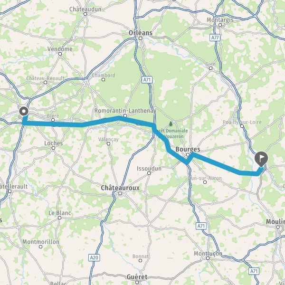The width and height of the screenshot is (285, 285).
Task: Click the Châteaudun town label
Action: point(85,9)
